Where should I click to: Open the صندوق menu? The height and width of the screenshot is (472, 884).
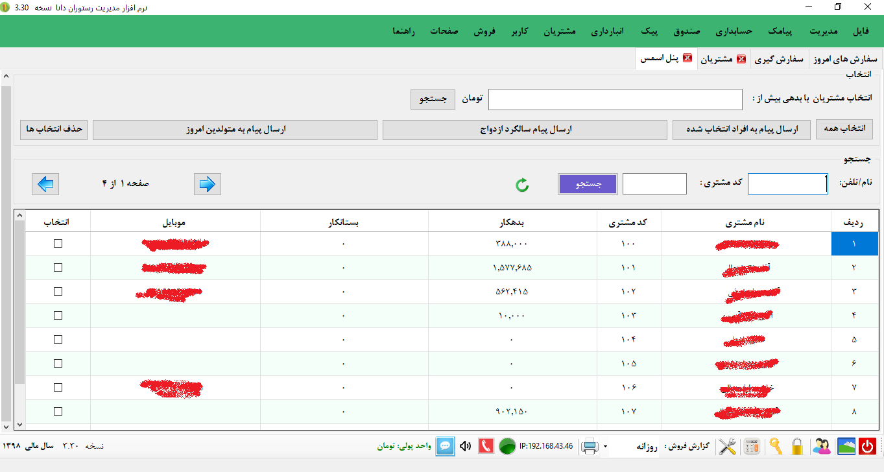pos(687,31)
